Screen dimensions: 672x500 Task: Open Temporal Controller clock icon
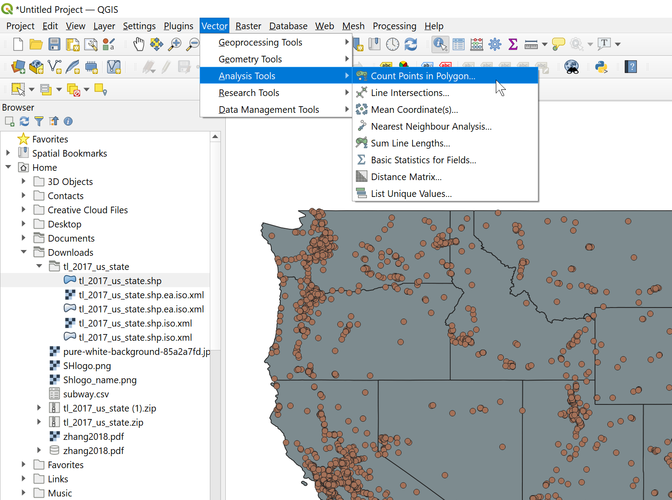(393, 44)
